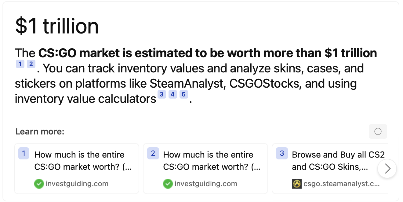Click number 2 badge in second source card
Image resolution: width=403 pixels, height=202 pixels.
pos(153,154)
